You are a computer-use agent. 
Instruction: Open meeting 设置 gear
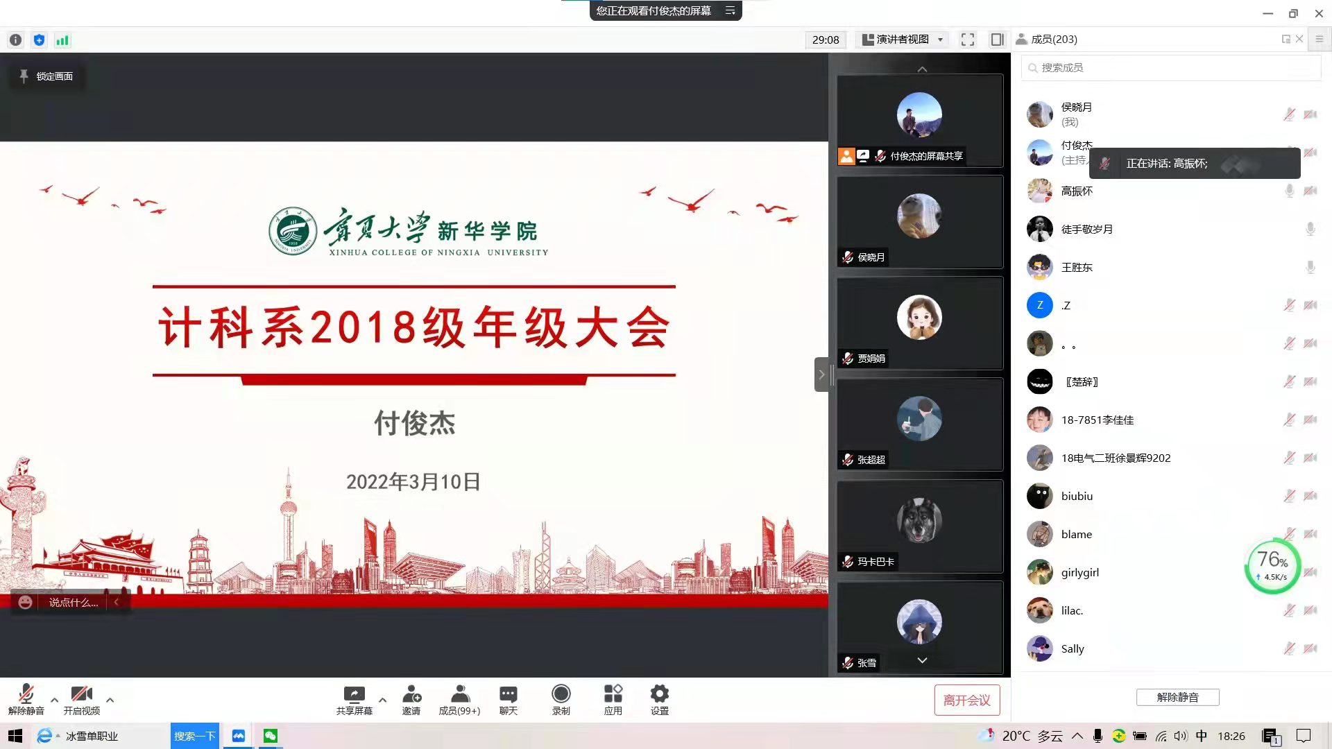[x=659, y=699]
